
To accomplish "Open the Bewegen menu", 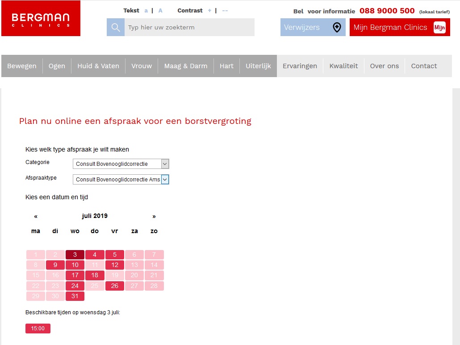I will pos(22,66).
